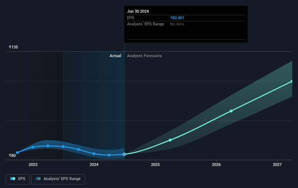298x188 pixels.
Task: Click the ₹82.801 EPS value in tooltip
Action: click(177, 18)
